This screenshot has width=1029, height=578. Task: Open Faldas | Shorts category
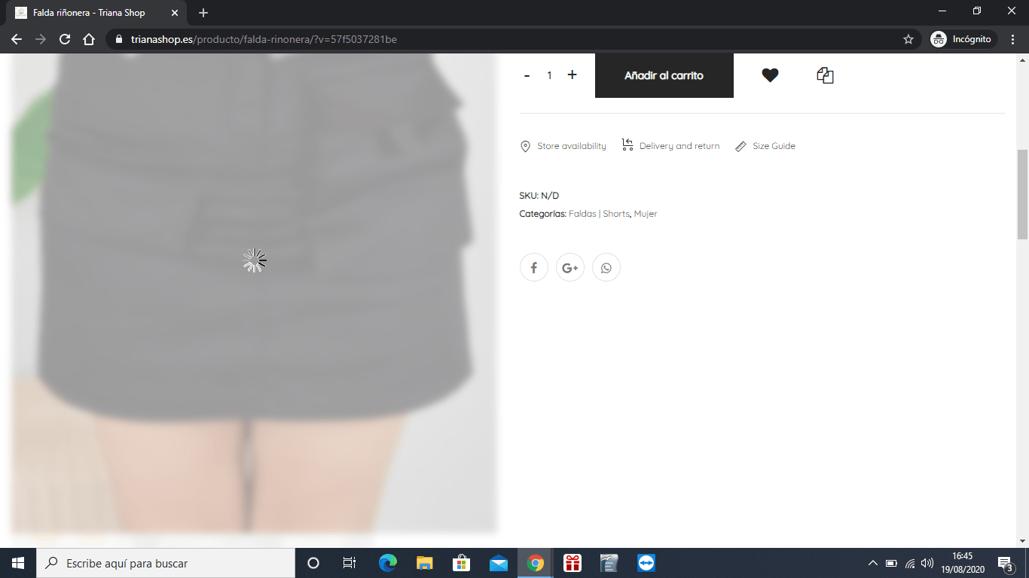599,214
